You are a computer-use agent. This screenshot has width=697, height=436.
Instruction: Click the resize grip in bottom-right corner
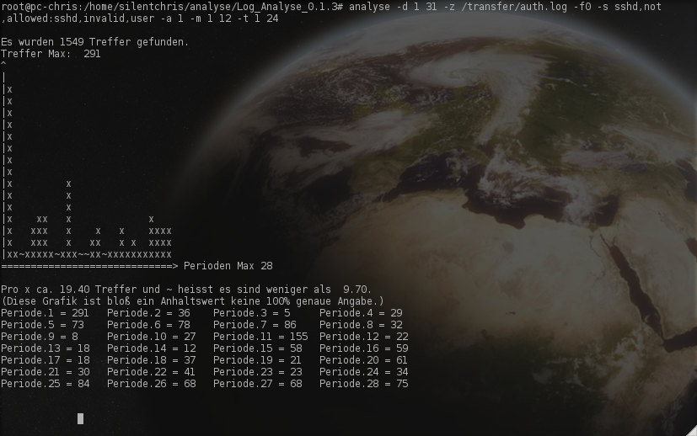point(691,431)
